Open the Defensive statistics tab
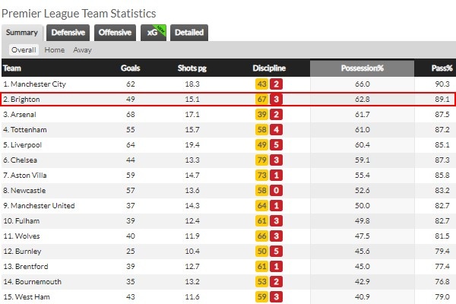Image resolution: width=456 pixels, height=304 pixels. click(68, 33)
